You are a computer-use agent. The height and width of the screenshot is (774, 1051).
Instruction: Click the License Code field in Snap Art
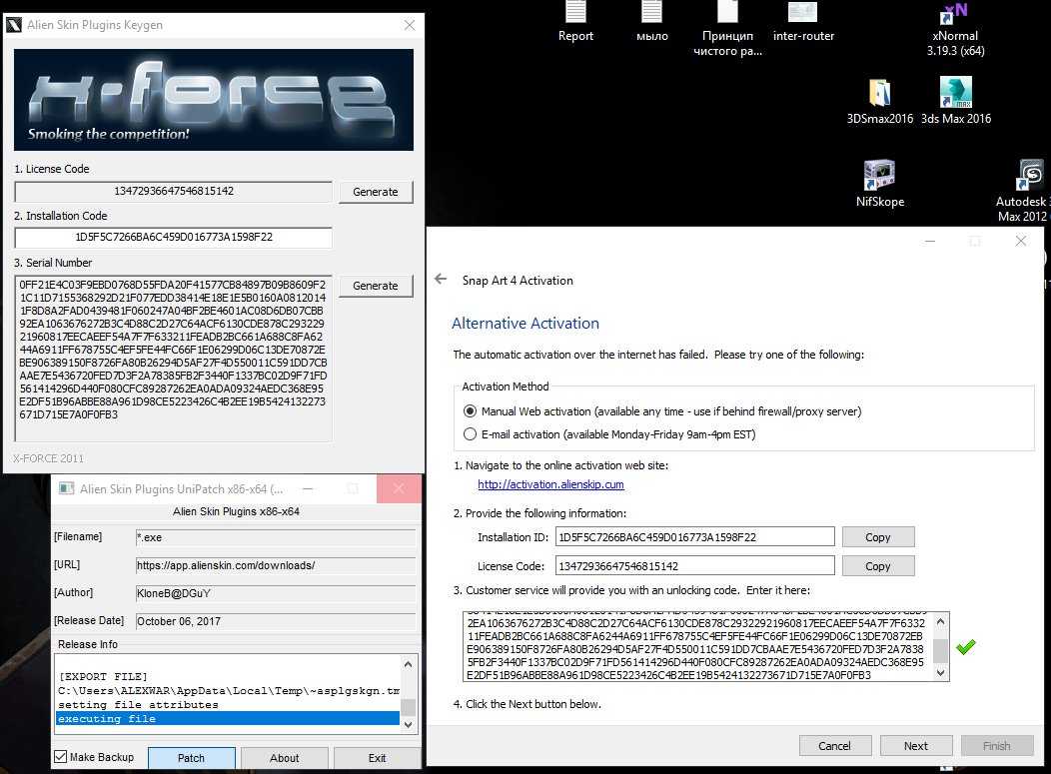695,565
